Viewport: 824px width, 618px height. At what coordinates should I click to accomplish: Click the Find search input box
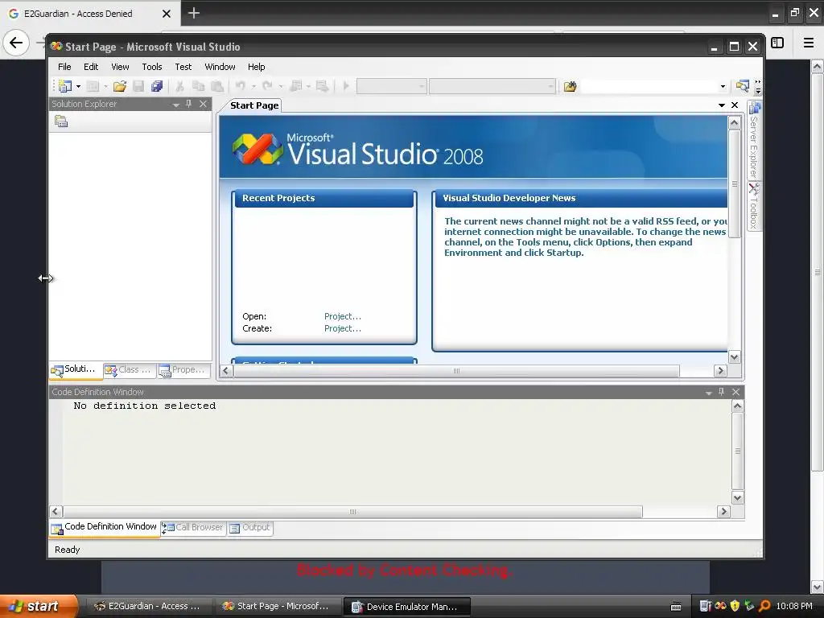point(649,86)
